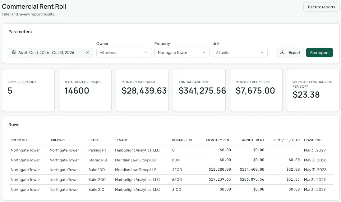Click the Export button label

[x=294, y=52]
